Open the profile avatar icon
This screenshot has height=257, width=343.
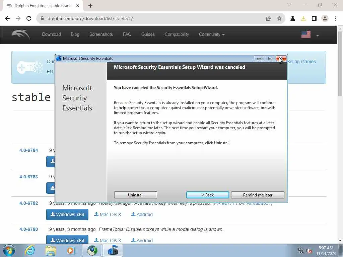tap(325, 19)
